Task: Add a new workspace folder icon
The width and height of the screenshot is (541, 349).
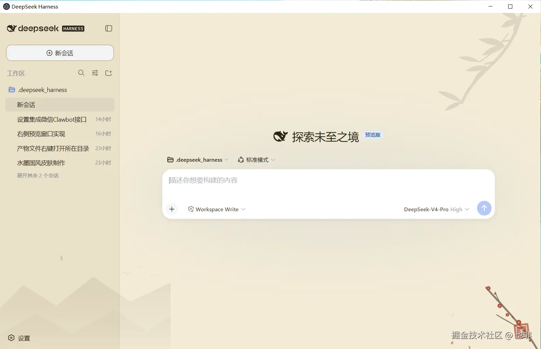Action: [x=109, y=73]
